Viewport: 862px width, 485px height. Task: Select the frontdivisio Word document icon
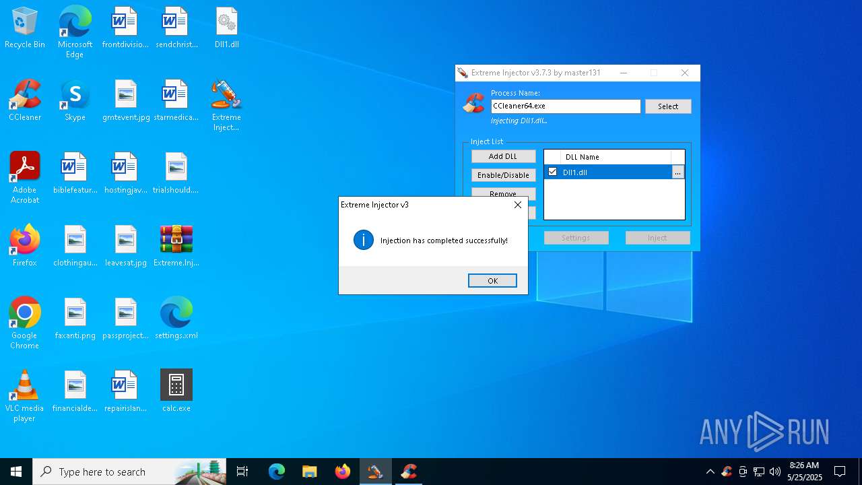click(x=125, y=28)
